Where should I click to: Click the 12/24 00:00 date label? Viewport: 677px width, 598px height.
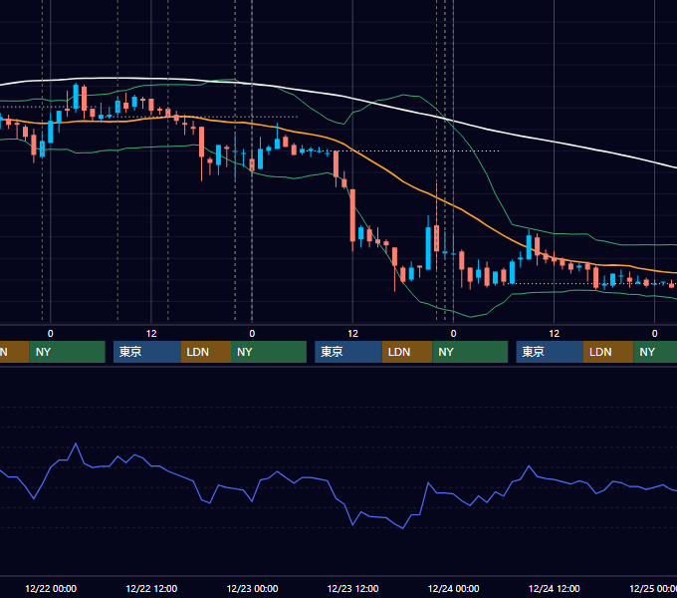point(453,588)
